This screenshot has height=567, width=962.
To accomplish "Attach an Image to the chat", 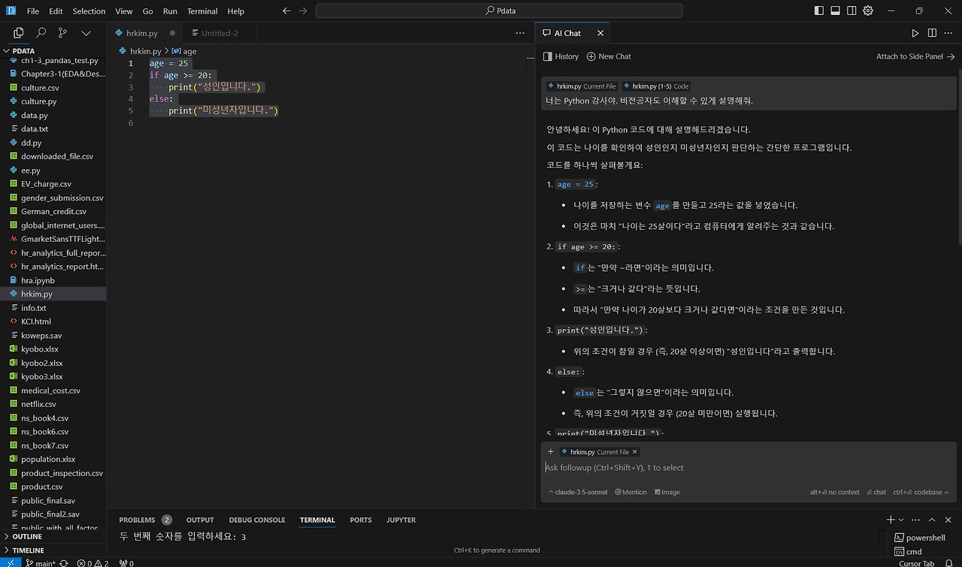I will tap(667, 493).
